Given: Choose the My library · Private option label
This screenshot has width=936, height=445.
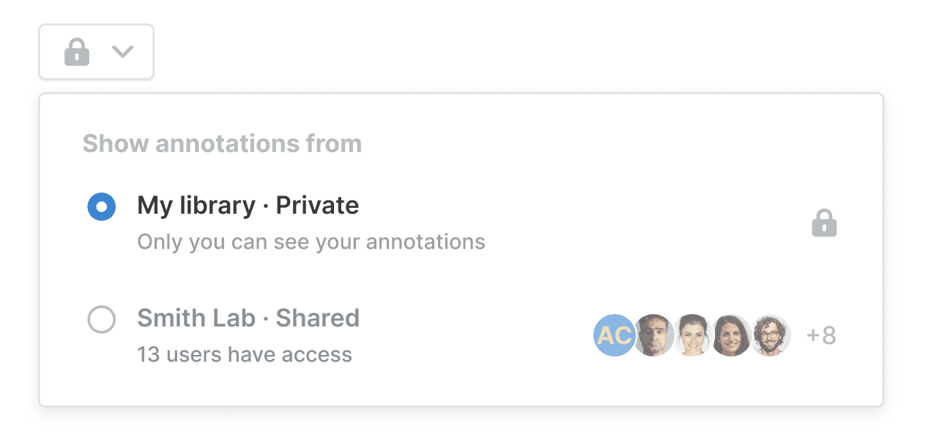Looking at the screenshot, I should (x=248, y=206).
